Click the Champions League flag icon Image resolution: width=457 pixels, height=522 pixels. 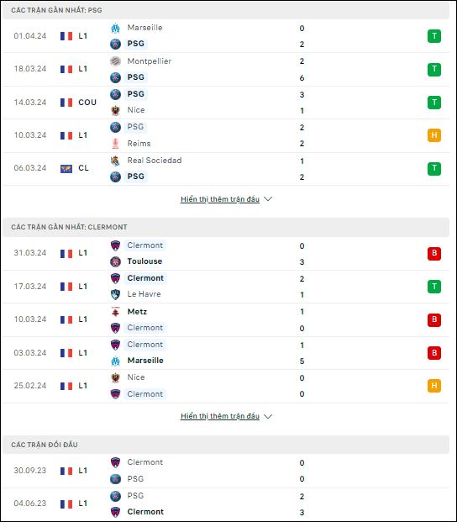(x=66, y=169)
